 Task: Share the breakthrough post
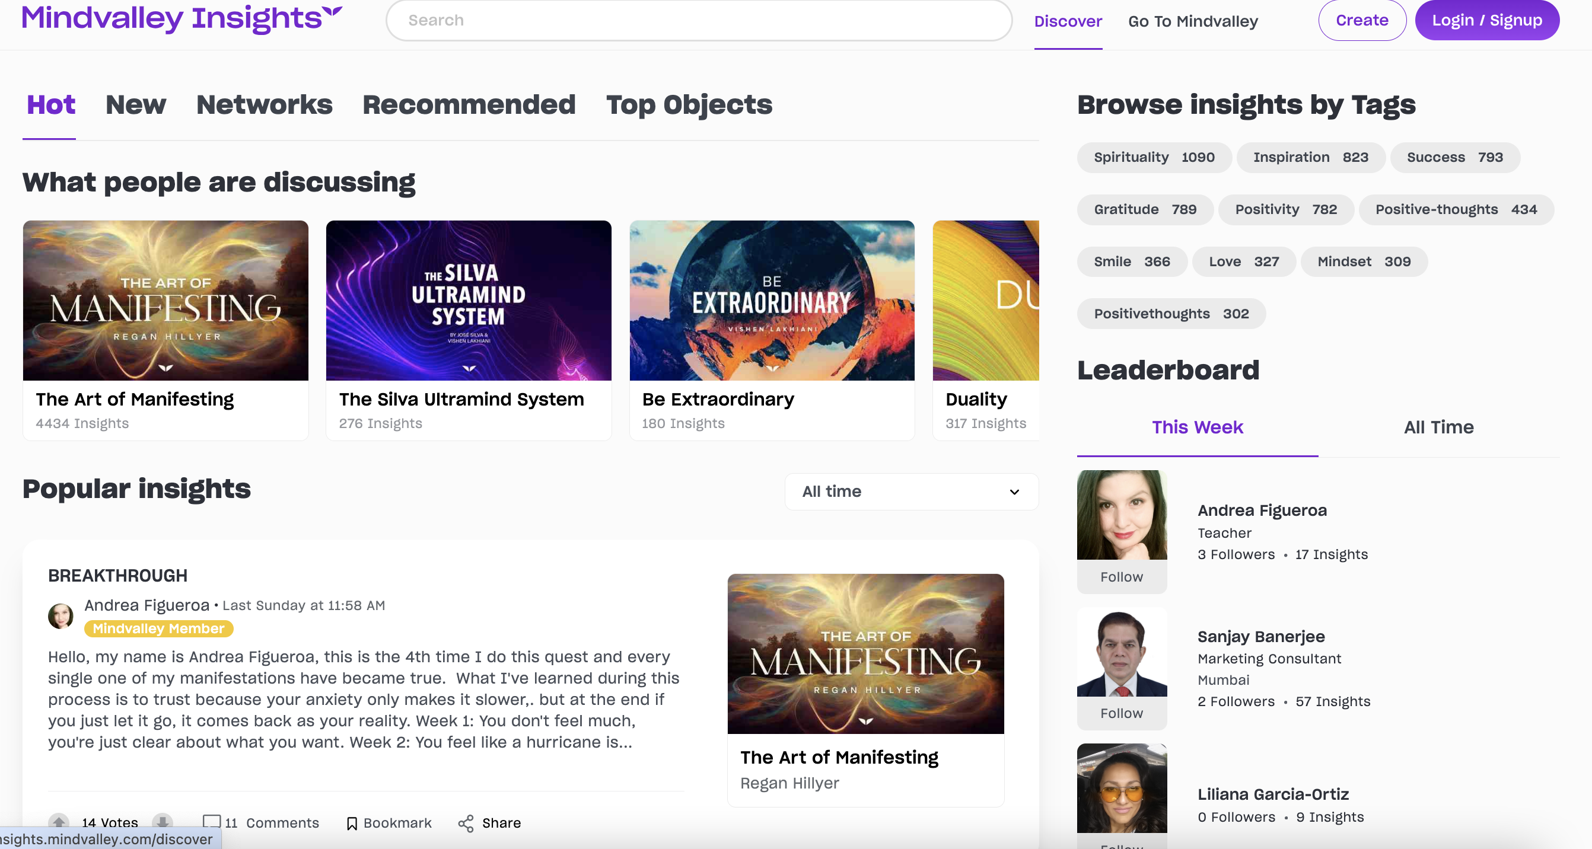pyautogui.click(x=488, y=822)
